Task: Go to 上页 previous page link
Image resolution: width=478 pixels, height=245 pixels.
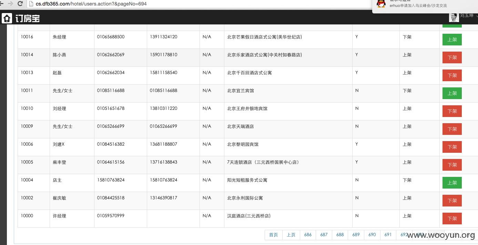Action: point(291,235)
